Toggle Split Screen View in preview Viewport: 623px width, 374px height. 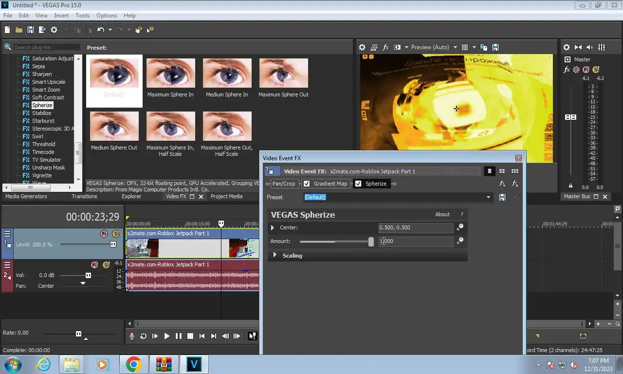397,47
